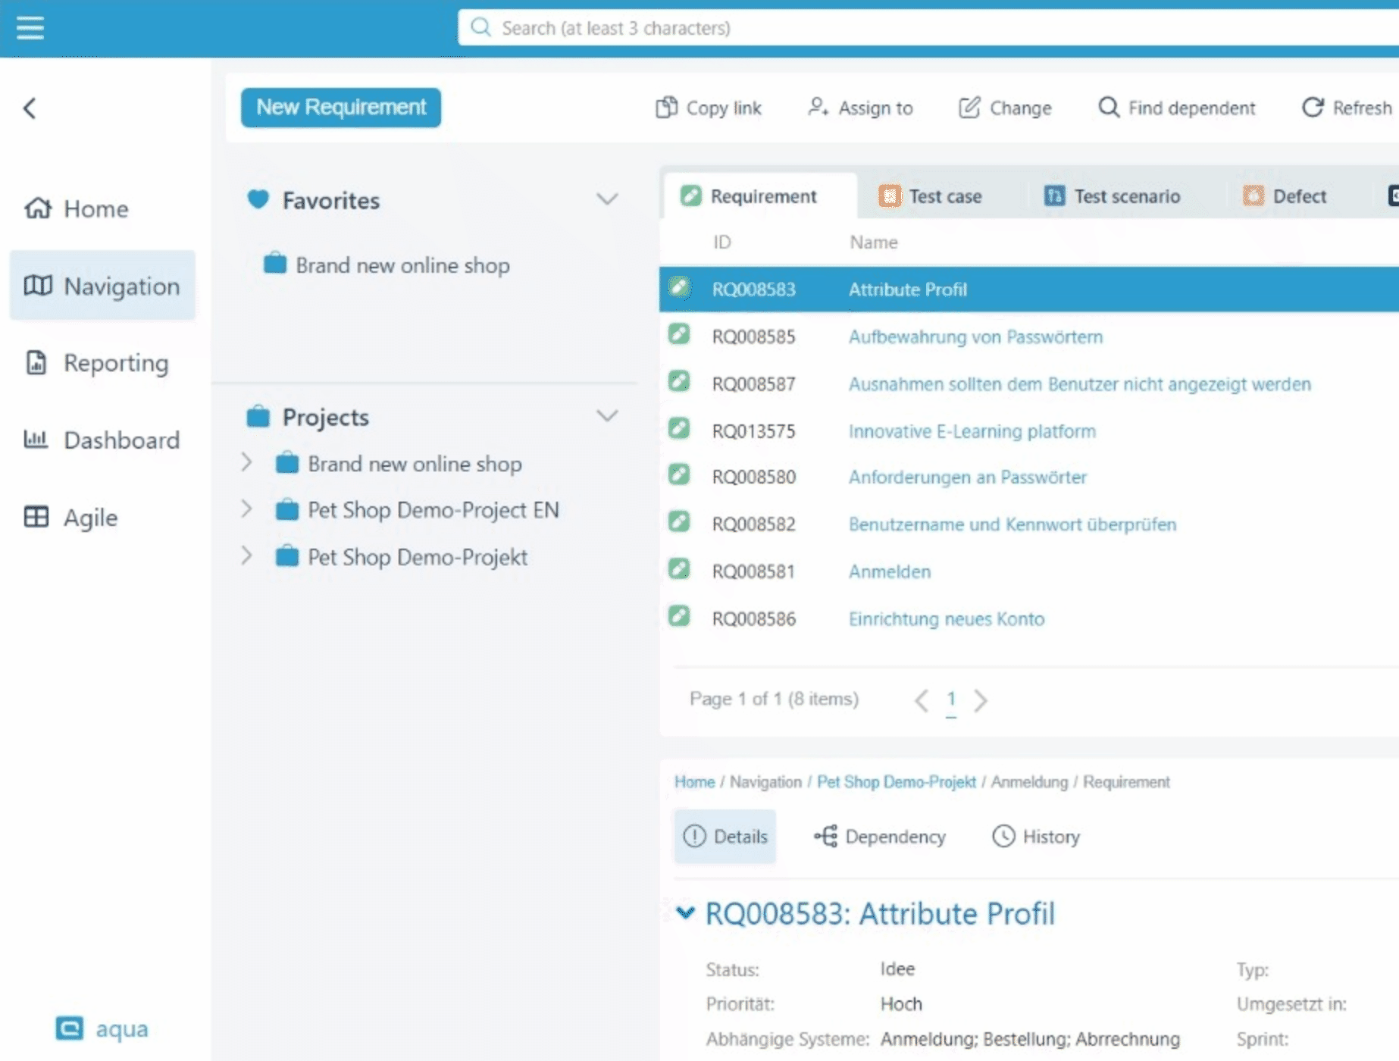Image resolution: width=1399 pixels, height=1061 pixels.
Task: Click the Copy link icon
Action: [x=666, y=108]
